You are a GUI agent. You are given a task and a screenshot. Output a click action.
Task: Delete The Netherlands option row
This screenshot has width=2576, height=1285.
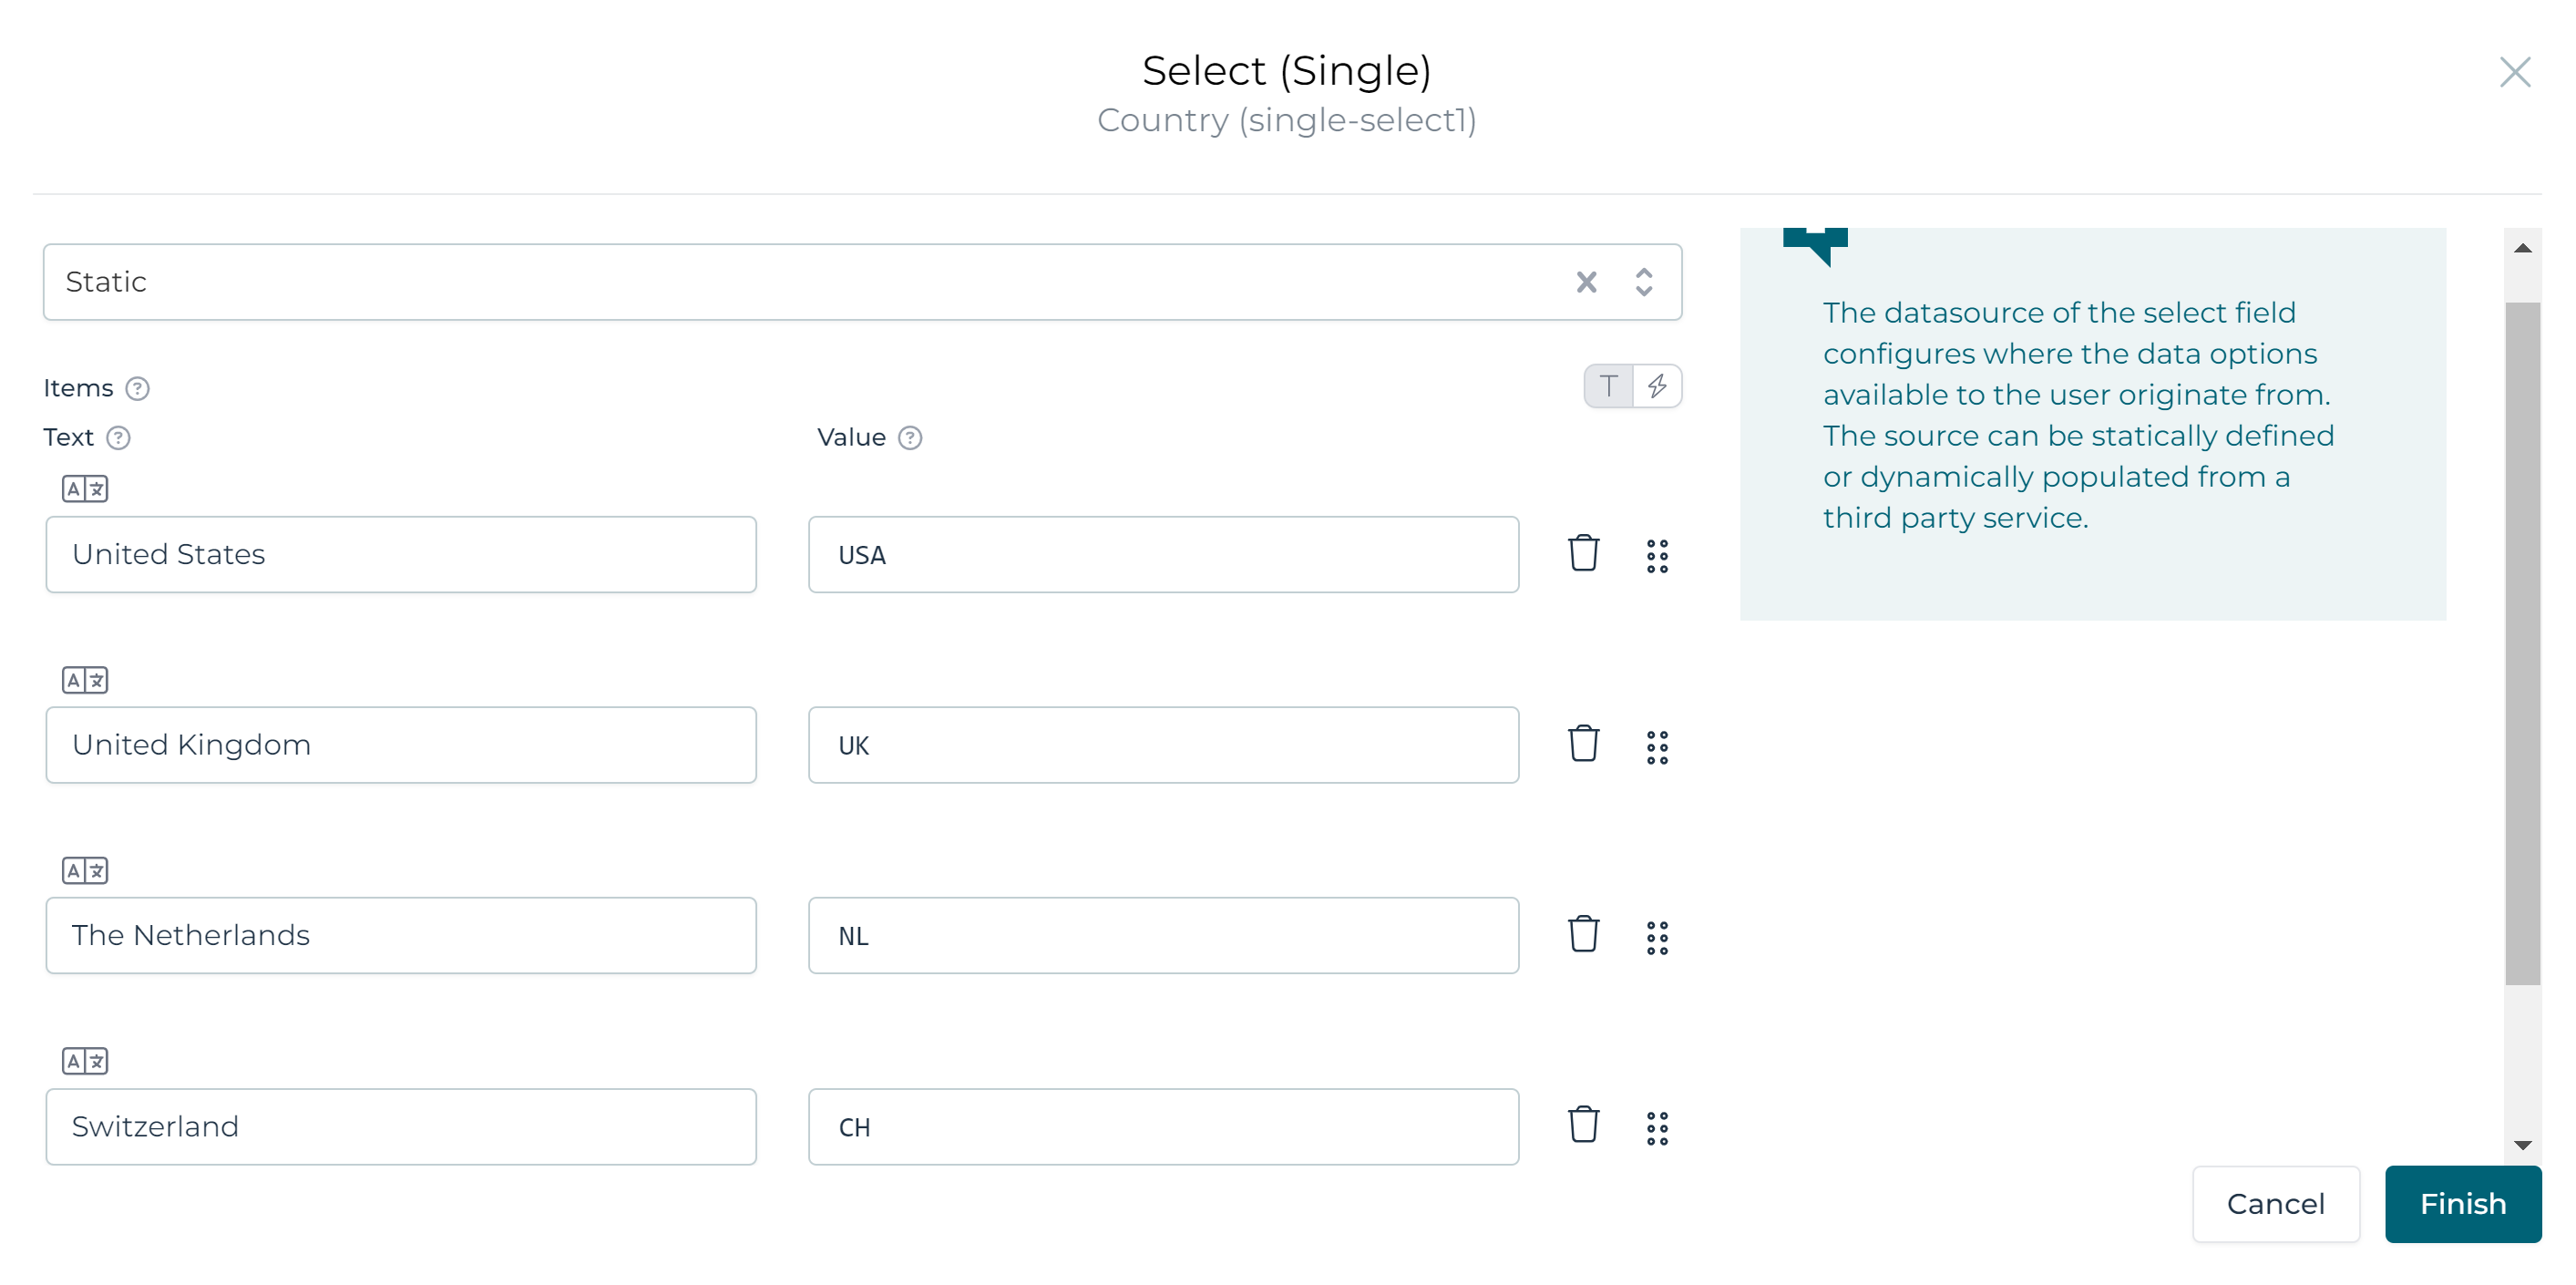click(1583, 935)
